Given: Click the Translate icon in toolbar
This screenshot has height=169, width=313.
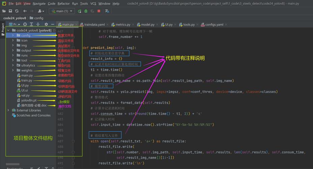Looking at the screenshot, I should click(x=107, y=11).
